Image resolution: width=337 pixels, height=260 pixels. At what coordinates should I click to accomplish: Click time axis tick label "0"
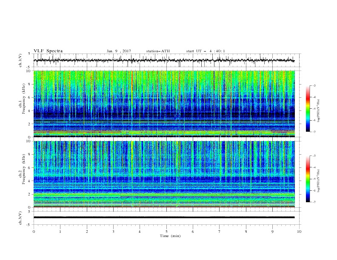(x=34, y=232)
